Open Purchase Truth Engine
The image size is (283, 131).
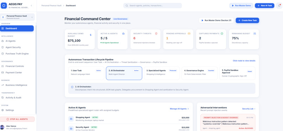click(17, 54)
